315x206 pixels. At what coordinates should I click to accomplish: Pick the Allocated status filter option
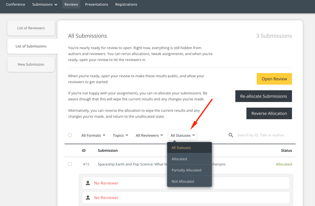[179, 159]
